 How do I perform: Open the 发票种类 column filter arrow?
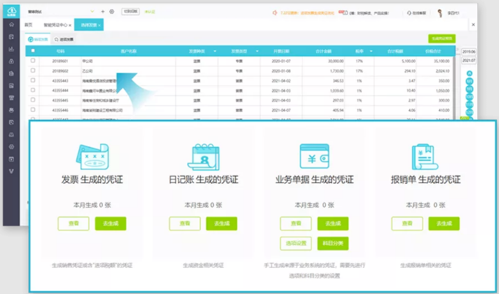215,51
